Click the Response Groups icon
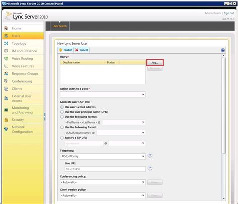 tap(6, 74)
